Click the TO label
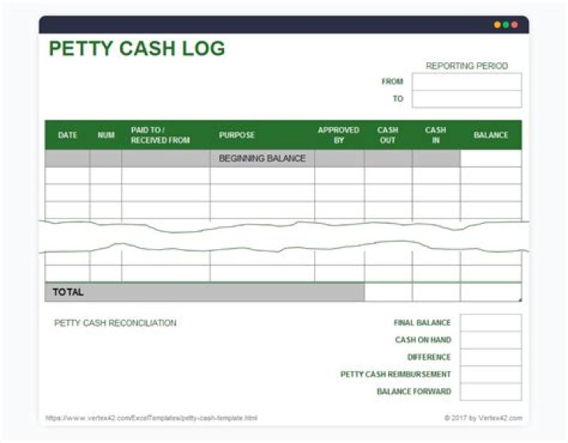Screen dimensions: 568x443 click(x=398, y=99)
